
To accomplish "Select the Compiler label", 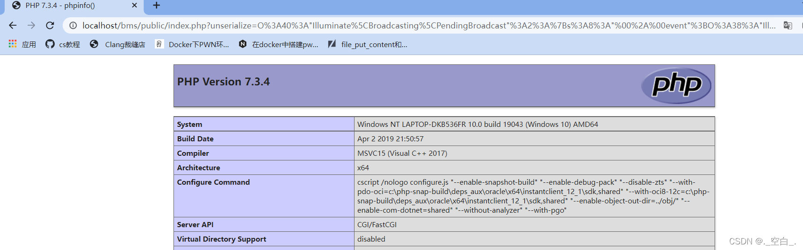I will (193, 153).
